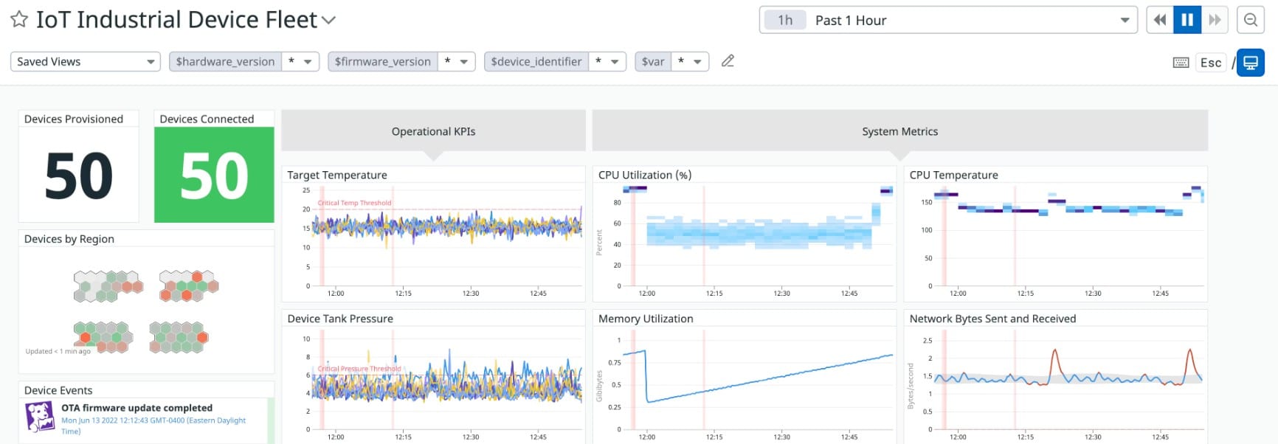The image size is (1278, 444).
Task: Open the dashboard title dropdown chevron
Action: tap(328, 21)
